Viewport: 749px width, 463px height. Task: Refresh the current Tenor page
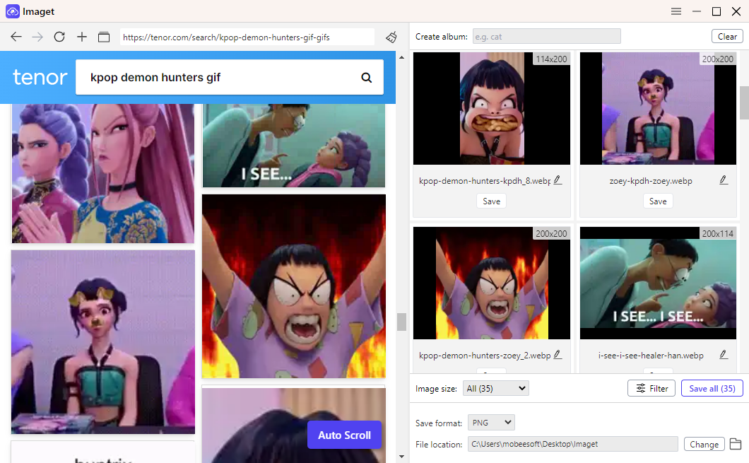tap(59, 37)
